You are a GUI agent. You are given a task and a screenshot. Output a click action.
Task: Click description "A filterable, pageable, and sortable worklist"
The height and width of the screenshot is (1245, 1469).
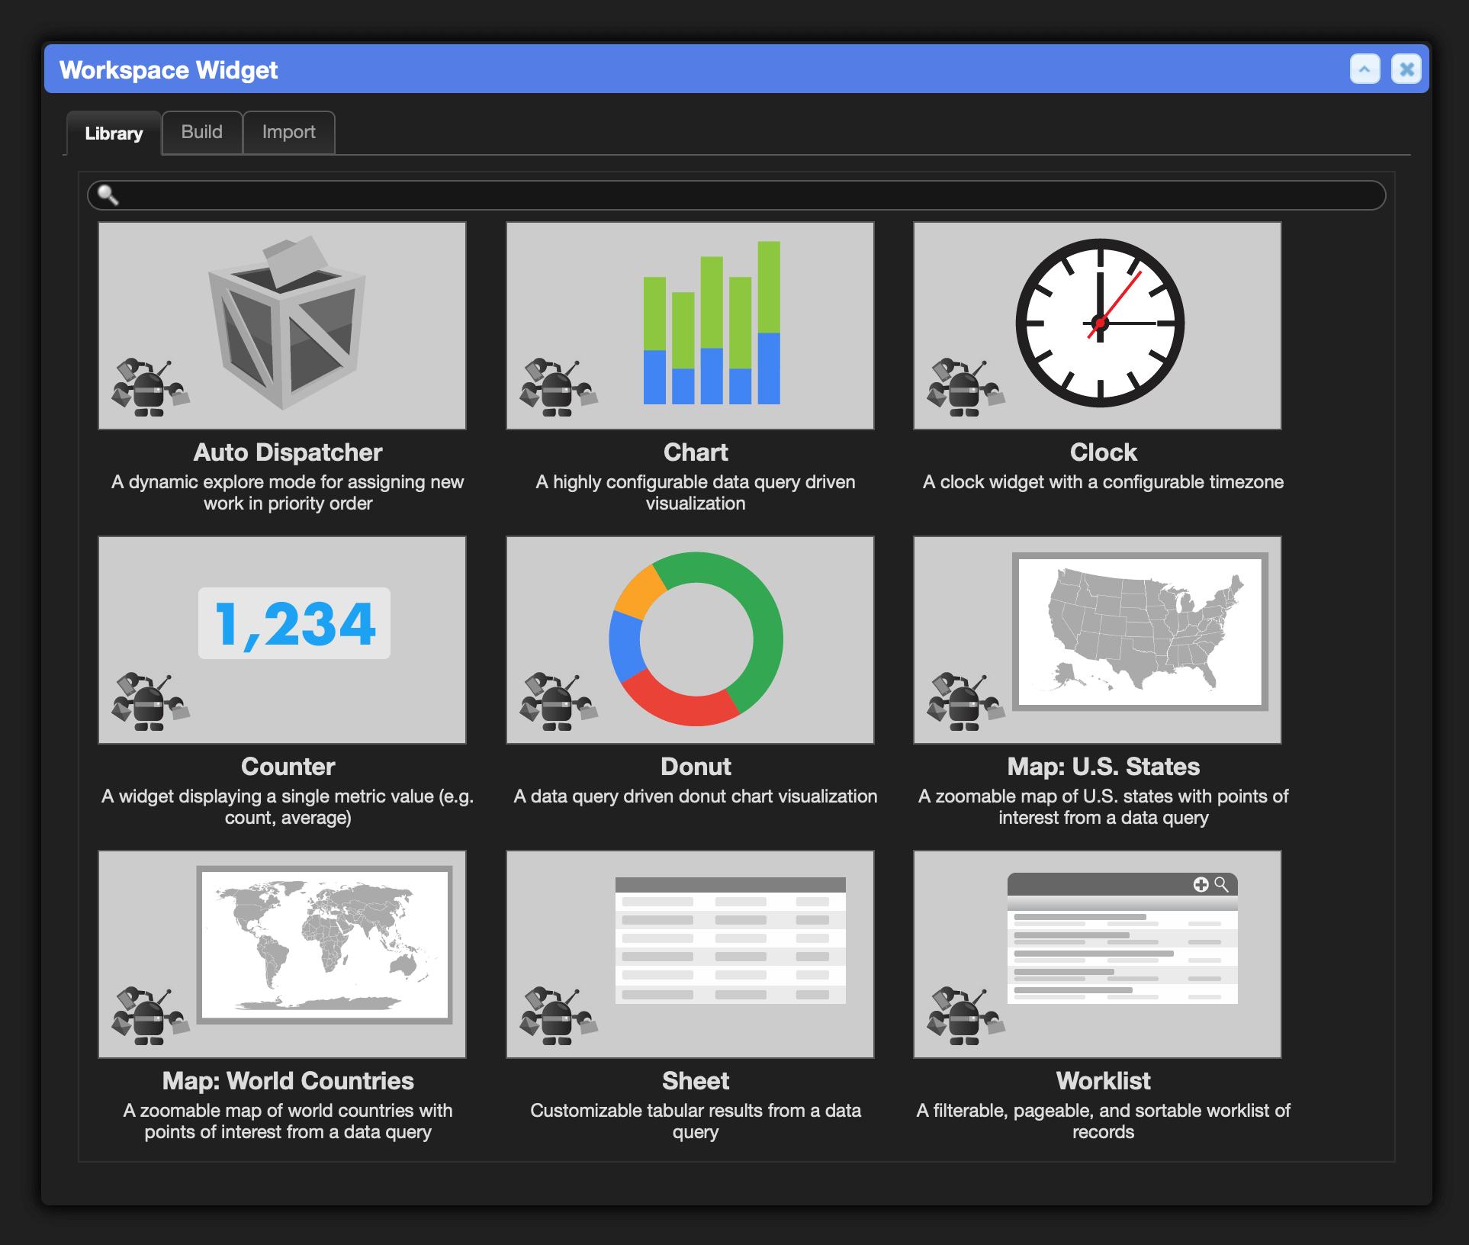1104,1121
